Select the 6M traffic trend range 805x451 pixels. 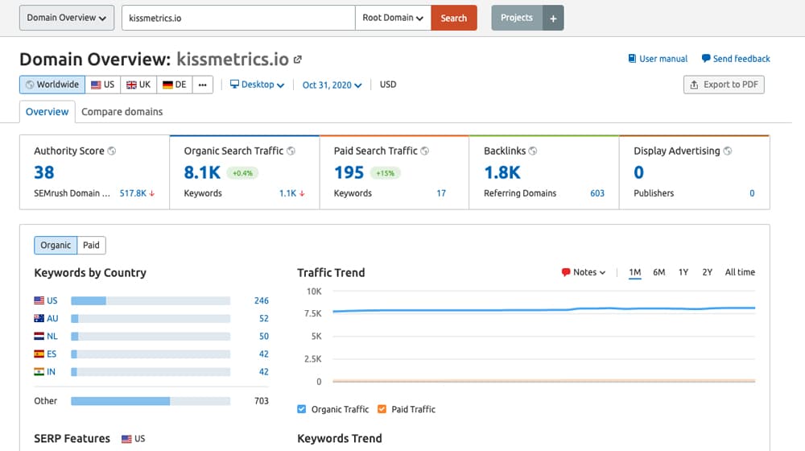[x=658, y=272]
